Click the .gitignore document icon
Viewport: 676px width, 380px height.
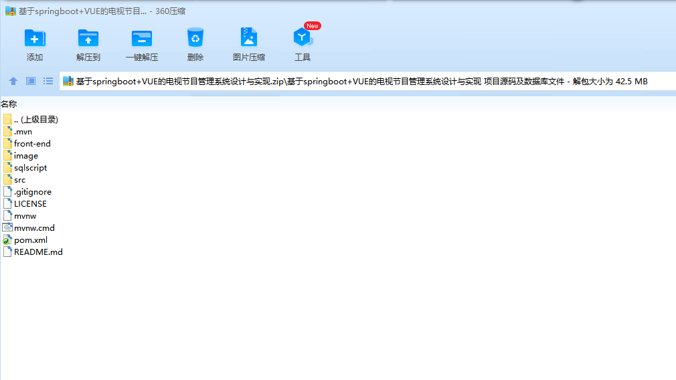tap(7, 192)
